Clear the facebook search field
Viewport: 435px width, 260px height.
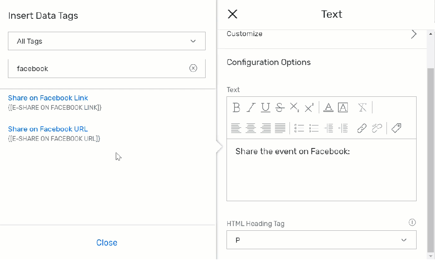193,68
